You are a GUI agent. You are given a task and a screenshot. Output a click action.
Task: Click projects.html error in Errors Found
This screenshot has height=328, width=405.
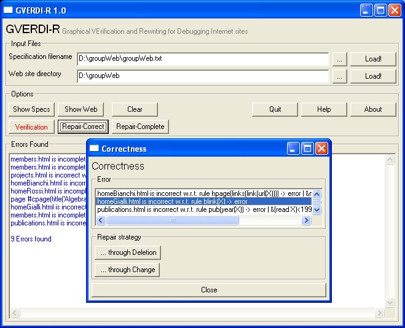tap(48, 175)
